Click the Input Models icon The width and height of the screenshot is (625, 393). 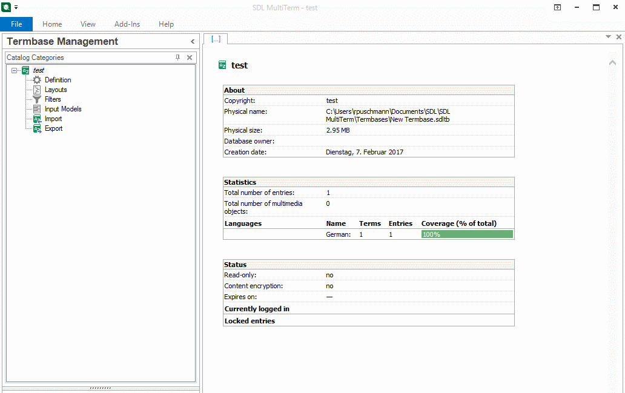tap(37, 109)
